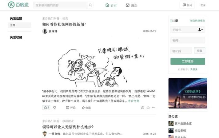This screenshot has width=219, height=138.
Task: Open 评论 comments on first post
Action: (x=71, y=108)
